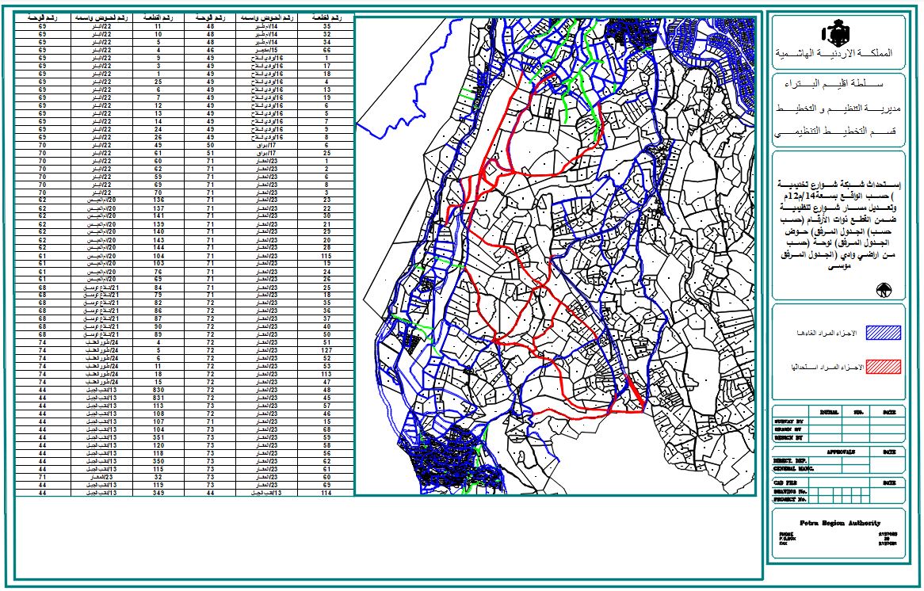The height and width of the screenshot is (591, 924).
Task: Click the DRAWN BY row label
Action: pos(788,429)
